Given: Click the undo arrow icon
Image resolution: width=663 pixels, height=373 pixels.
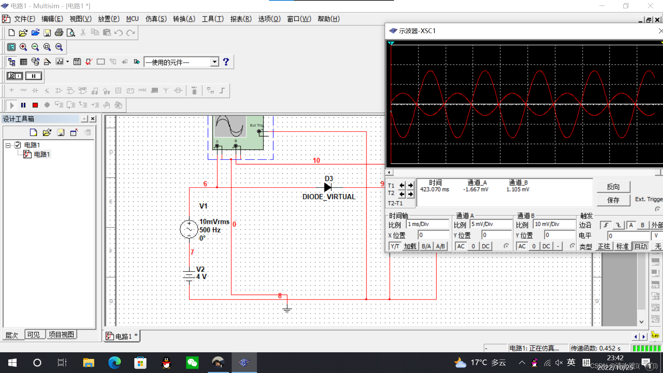Looking at the screenshot, I should point(118,33).
